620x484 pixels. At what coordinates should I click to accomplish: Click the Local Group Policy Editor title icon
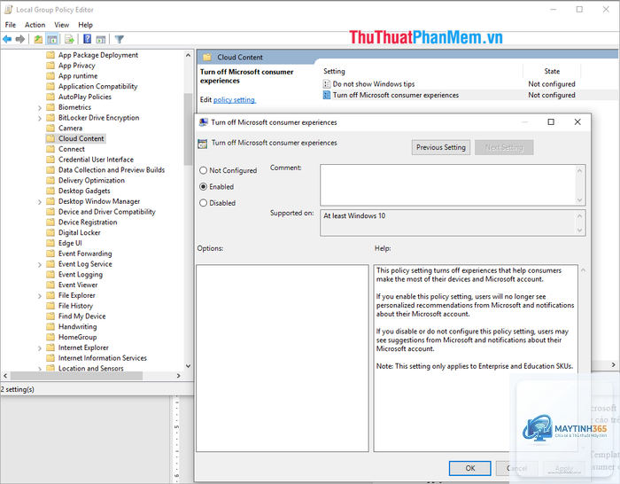point(8,10)
